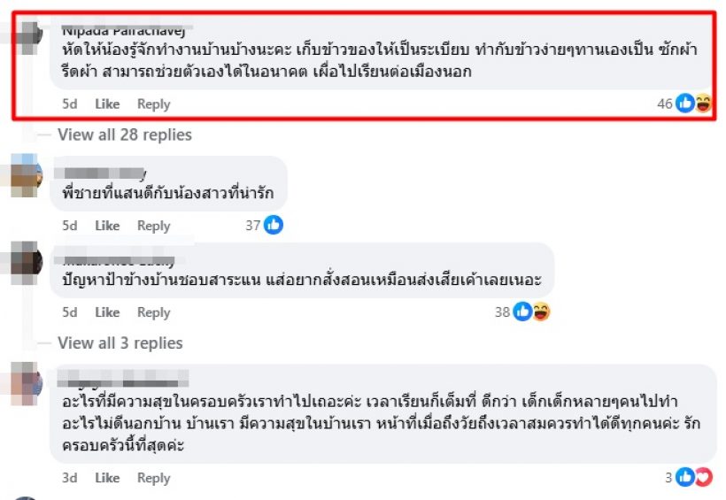Screen dimensions: 726x500
Task: Click the like reaction icon beside 37
Action: click(274, 226)
